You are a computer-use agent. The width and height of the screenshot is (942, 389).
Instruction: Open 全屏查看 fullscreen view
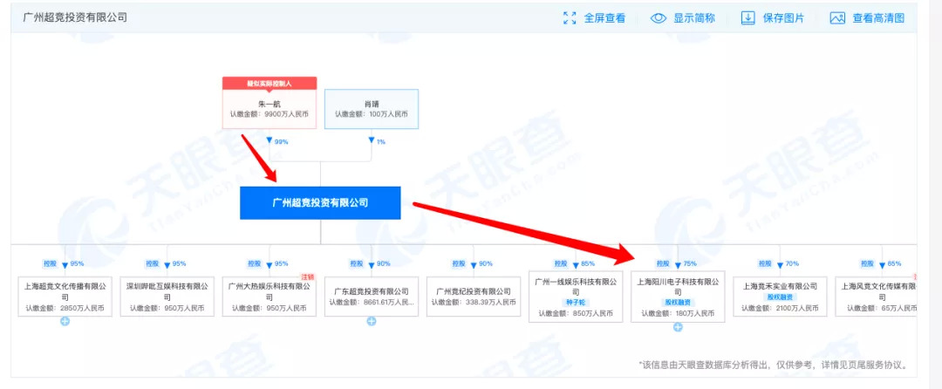(605, 18)
